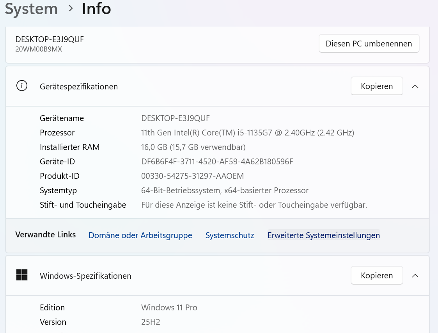Go back to System in breadcrumb

tap(31, 9)
